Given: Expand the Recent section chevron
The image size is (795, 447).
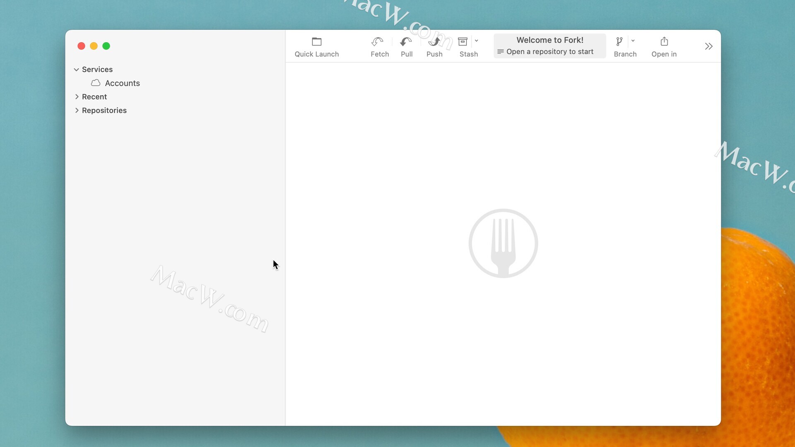Looking at the screenshot, I should click(x=77, y=97).
